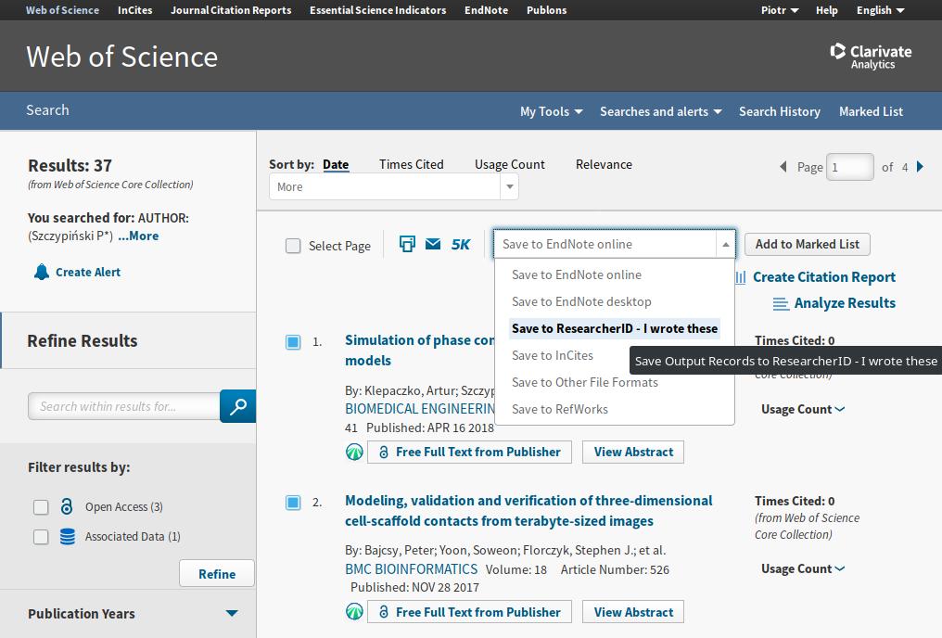Enable the Associated Data filter checkbox
The image size is (942, 638).
tap(41, 537)
